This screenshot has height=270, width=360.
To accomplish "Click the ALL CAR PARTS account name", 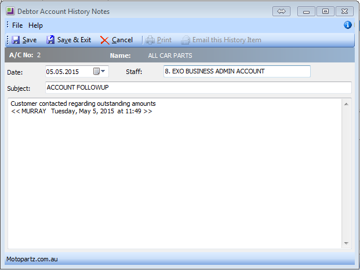I will point(170,56).
